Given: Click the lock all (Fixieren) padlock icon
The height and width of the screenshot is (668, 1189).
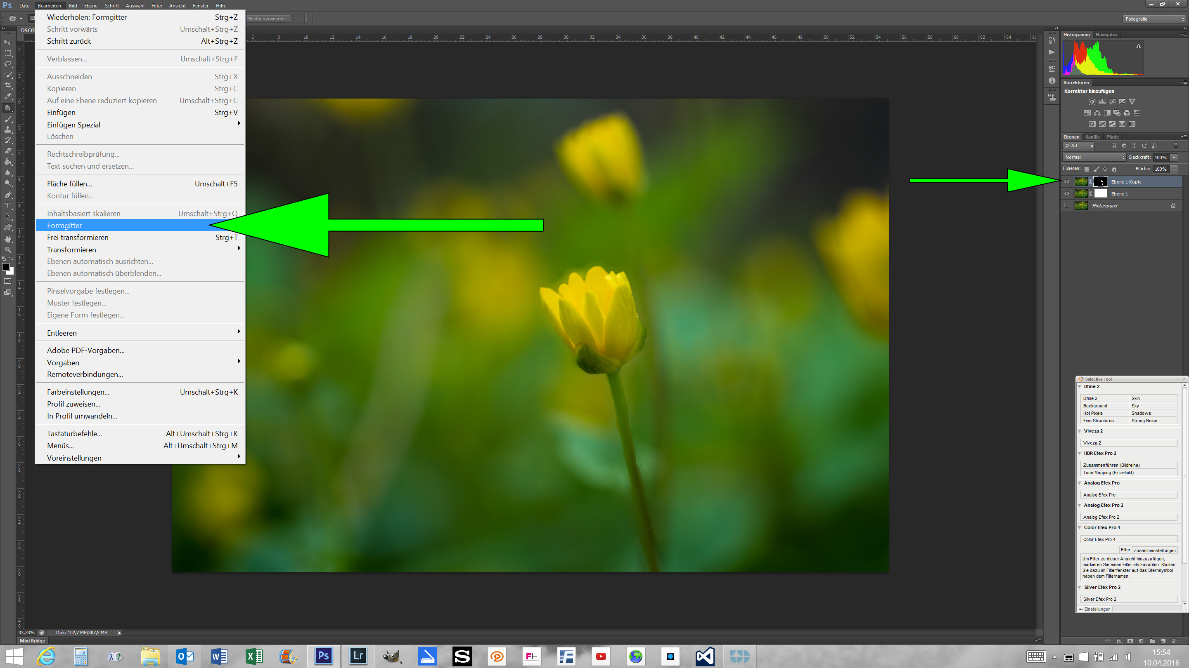Looking at the screenshot, I should coord(1114,169).
